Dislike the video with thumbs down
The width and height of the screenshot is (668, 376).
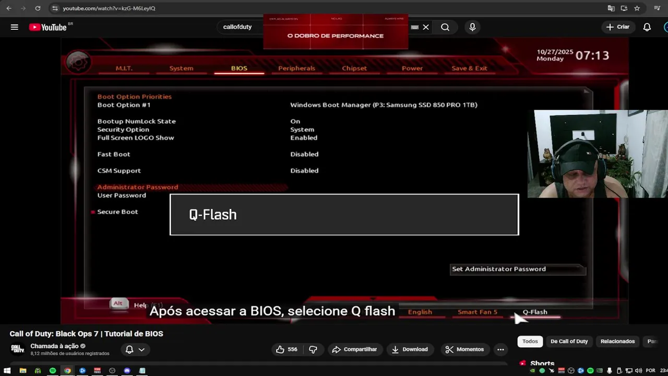(x=313, y=349)
